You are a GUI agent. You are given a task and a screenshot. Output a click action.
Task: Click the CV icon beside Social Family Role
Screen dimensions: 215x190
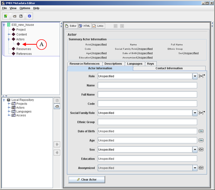point(201,113)
